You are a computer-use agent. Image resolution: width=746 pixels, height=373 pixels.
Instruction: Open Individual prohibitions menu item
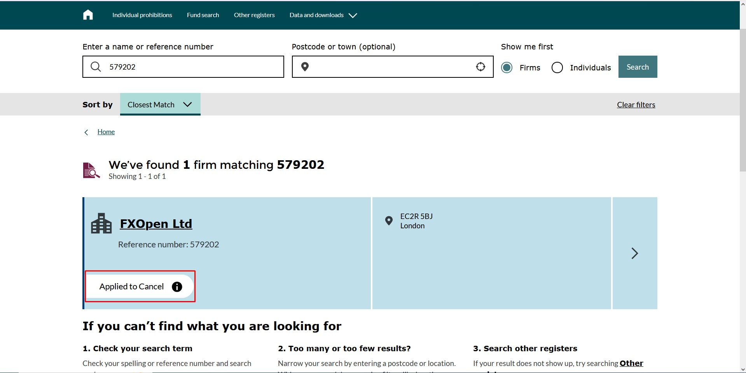point(142,15)
